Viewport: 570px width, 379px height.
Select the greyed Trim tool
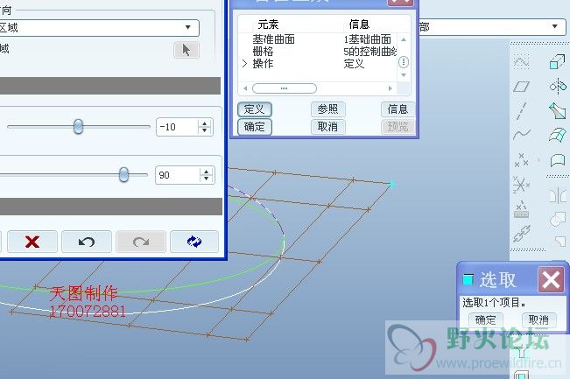click(x=559, y=241)
